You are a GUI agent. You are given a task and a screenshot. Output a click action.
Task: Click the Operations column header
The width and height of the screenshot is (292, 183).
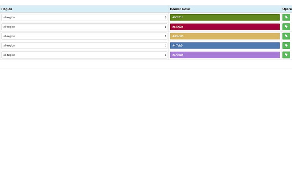click(x=287, y=9)
